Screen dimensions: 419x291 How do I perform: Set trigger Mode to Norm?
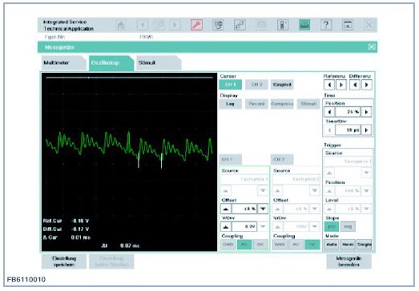point(348,245)
